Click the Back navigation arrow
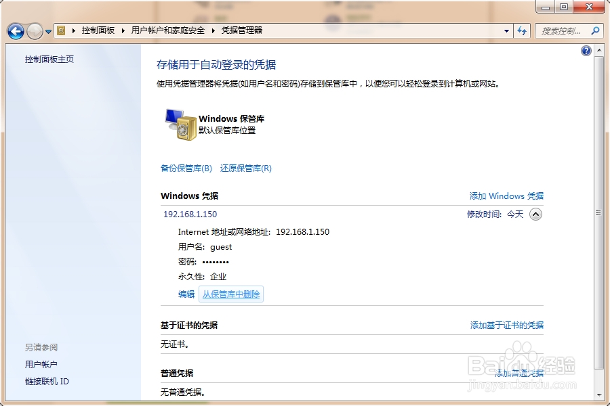Screen dimensions: 610x406 coord(15,31)
